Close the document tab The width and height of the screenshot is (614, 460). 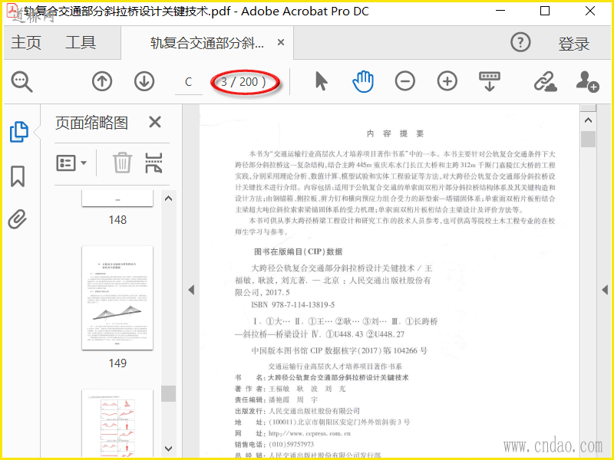point(281,42)
